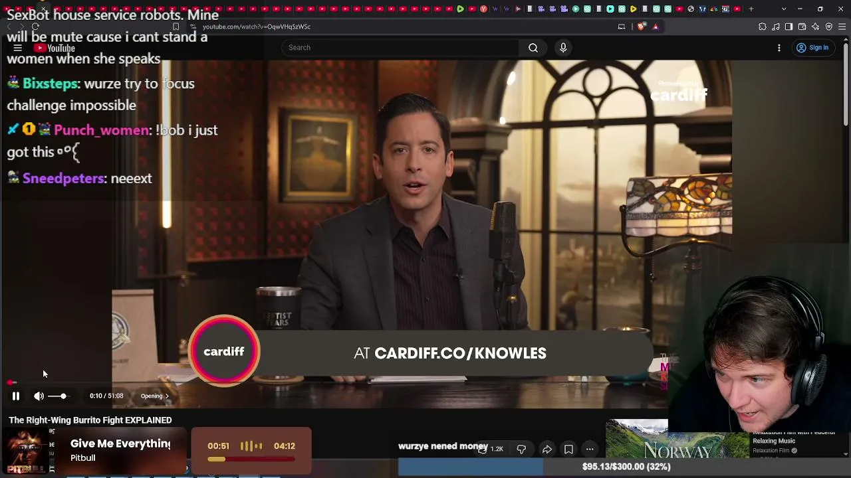Run search with the magnifier button
Screen dimensions: 851x478
[533, 48]
